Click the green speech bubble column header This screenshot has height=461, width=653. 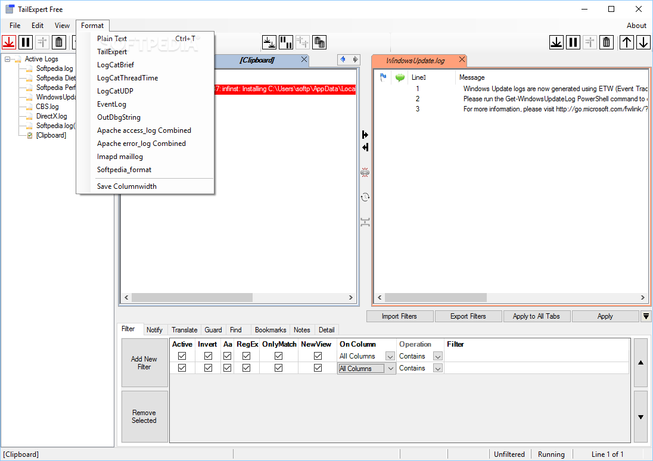pyautogui.click(x=400, y=77)
